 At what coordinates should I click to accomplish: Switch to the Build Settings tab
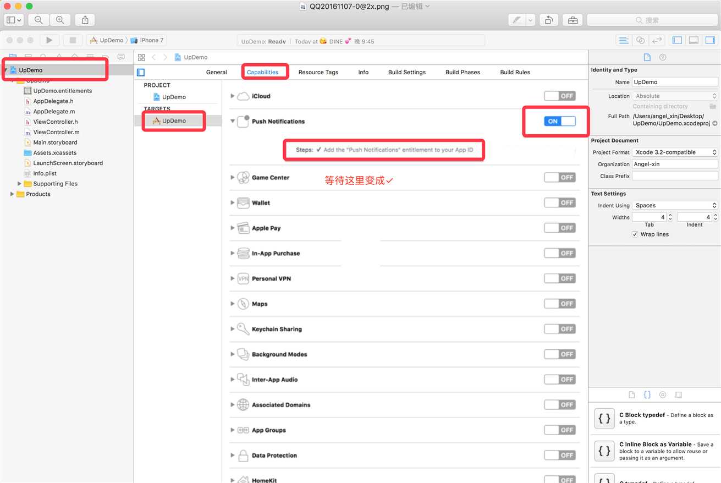[407, 72]
